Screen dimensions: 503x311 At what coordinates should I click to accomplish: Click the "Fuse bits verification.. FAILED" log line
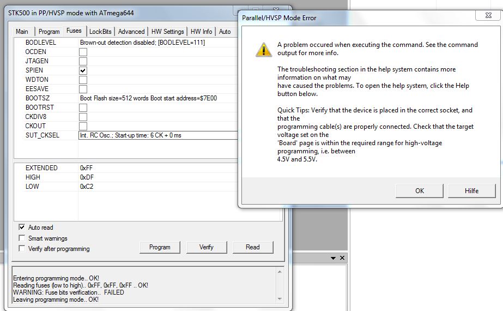(68, 292)
